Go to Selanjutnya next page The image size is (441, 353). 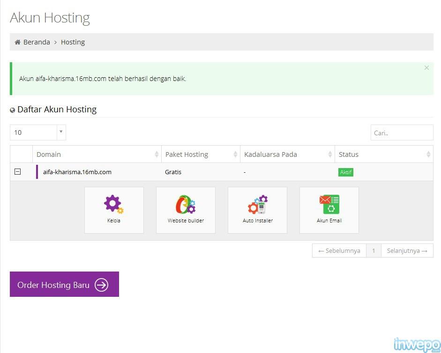pyautogui.click(x=407, y=250)
